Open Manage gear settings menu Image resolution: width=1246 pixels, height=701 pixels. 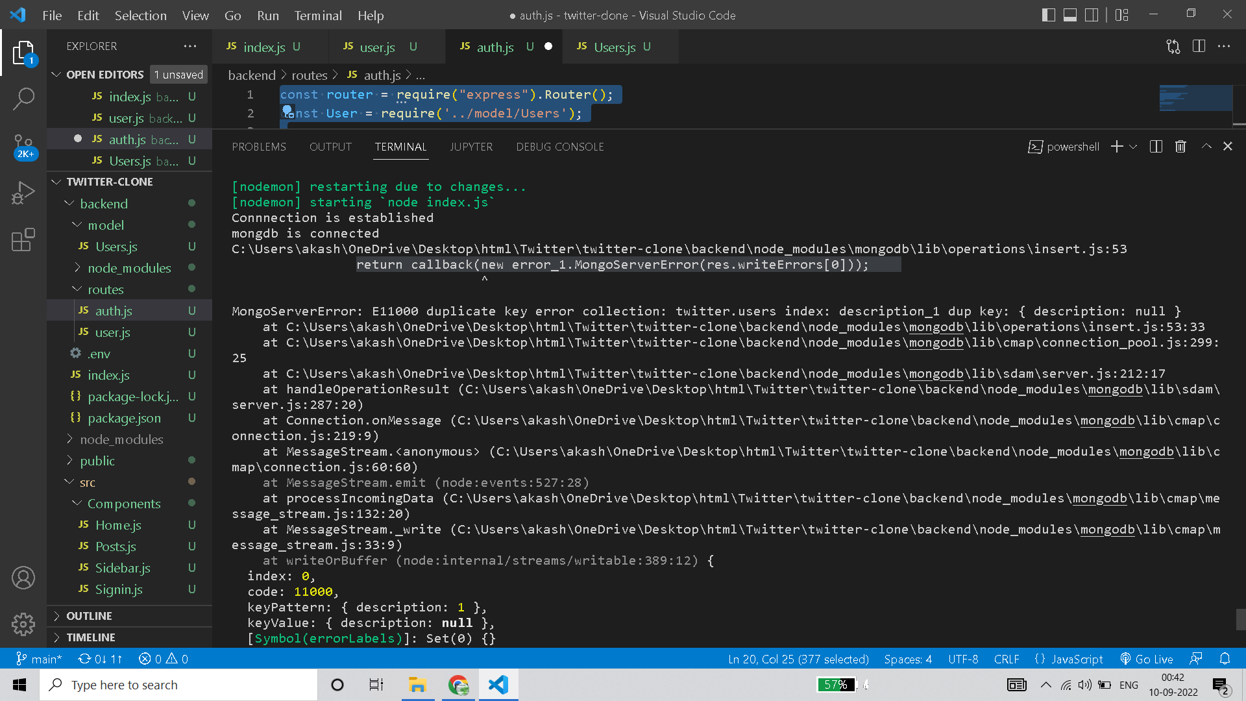(x=23, y=624)
